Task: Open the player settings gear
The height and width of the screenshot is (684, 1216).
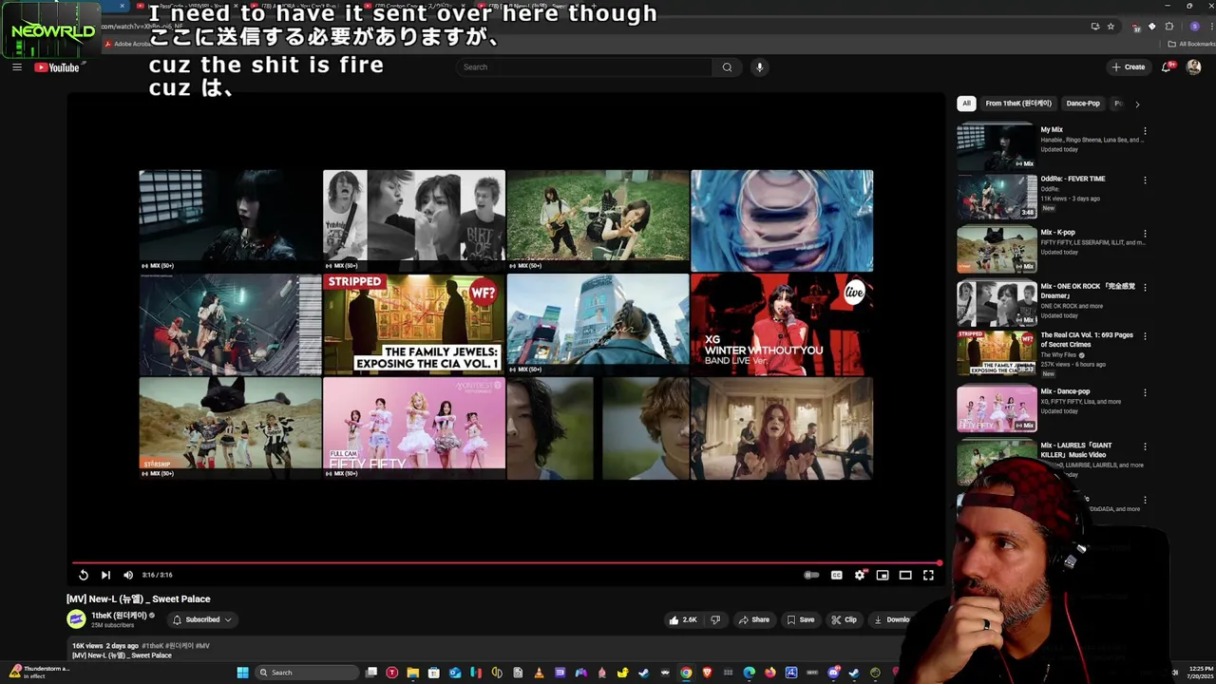Action: click(860, 575)
